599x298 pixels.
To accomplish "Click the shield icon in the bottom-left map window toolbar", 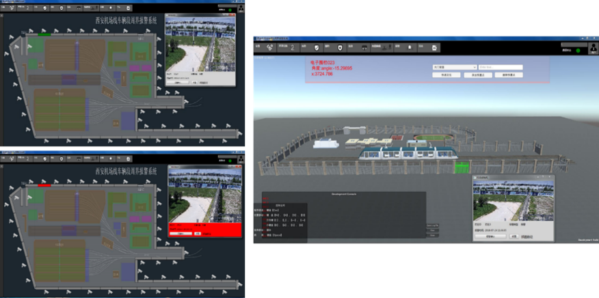I will [x=46, y=159].
